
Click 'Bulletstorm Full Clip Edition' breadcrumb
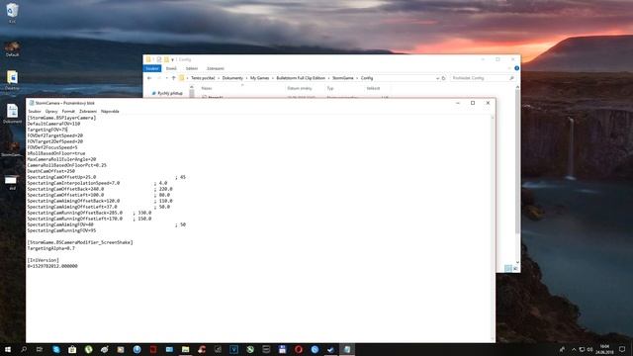point(301,78)
